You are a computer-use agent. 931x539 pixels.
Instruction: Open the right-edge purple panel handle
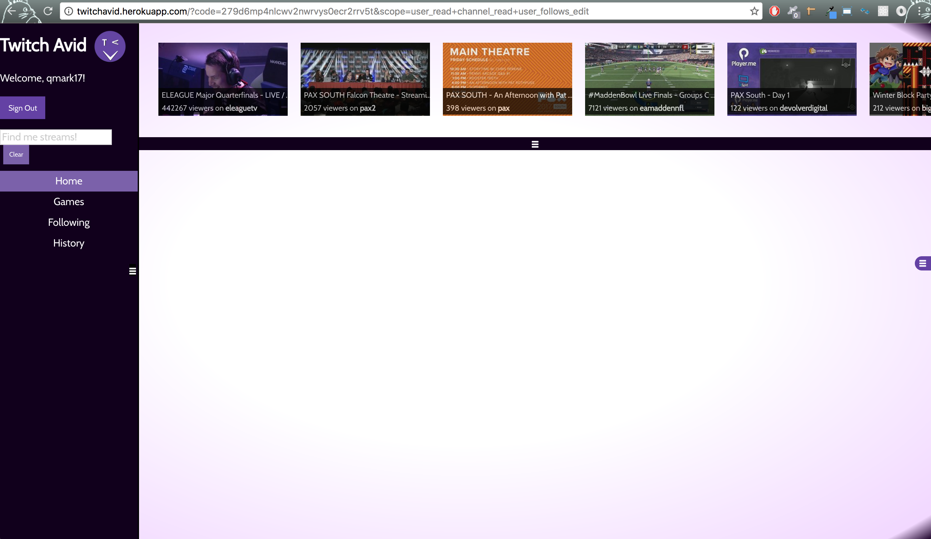click(x=923, y=263)
